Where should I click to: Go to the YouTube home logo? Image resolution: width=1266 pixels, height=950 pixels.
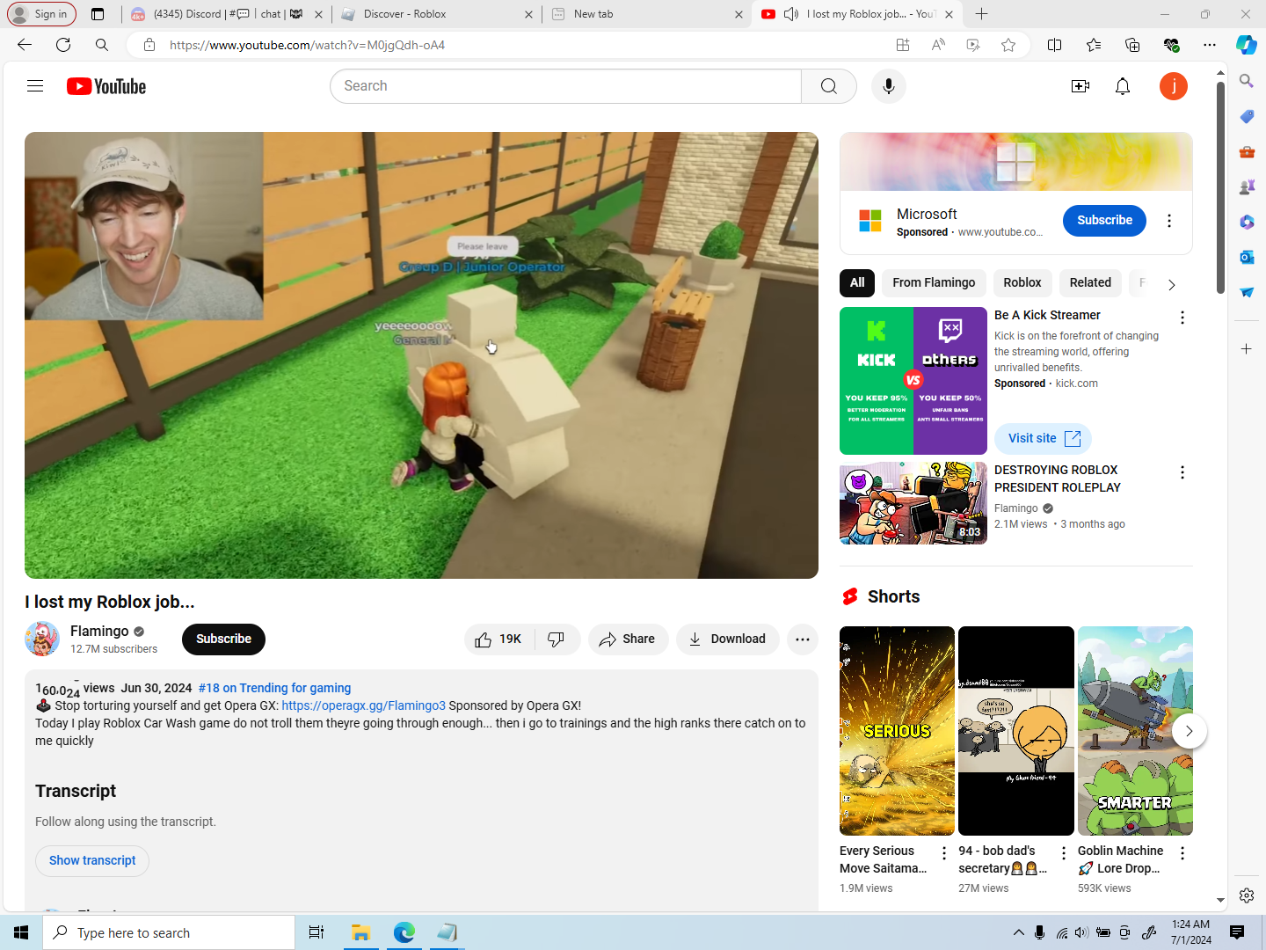(106, 86)
